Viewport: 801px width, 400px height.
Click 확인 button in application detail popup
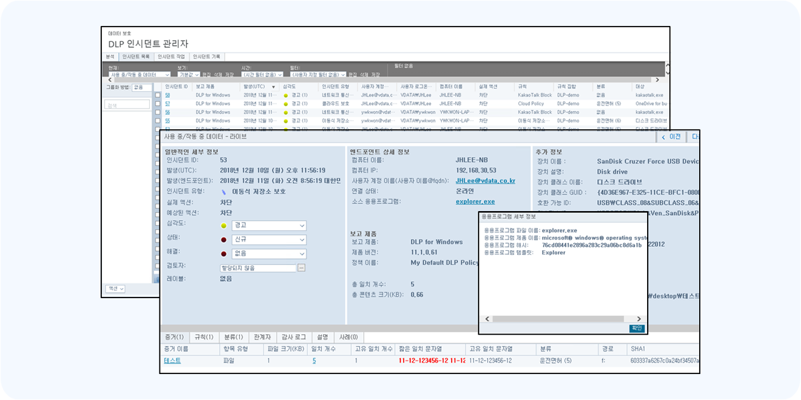(x=637, y=328)
